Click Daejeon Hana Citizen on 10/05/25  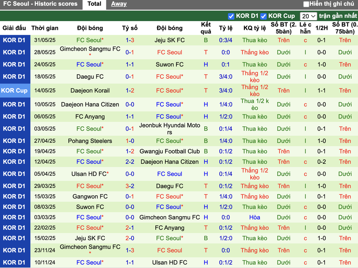(90, 105)
